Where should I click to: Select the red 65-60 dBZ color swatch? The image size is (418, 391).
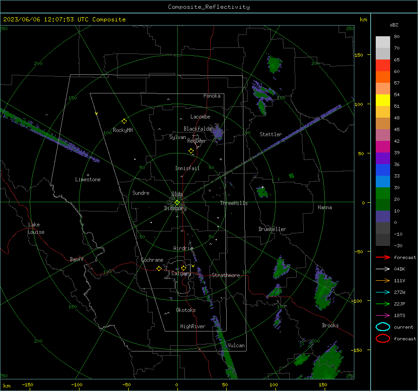383,66
